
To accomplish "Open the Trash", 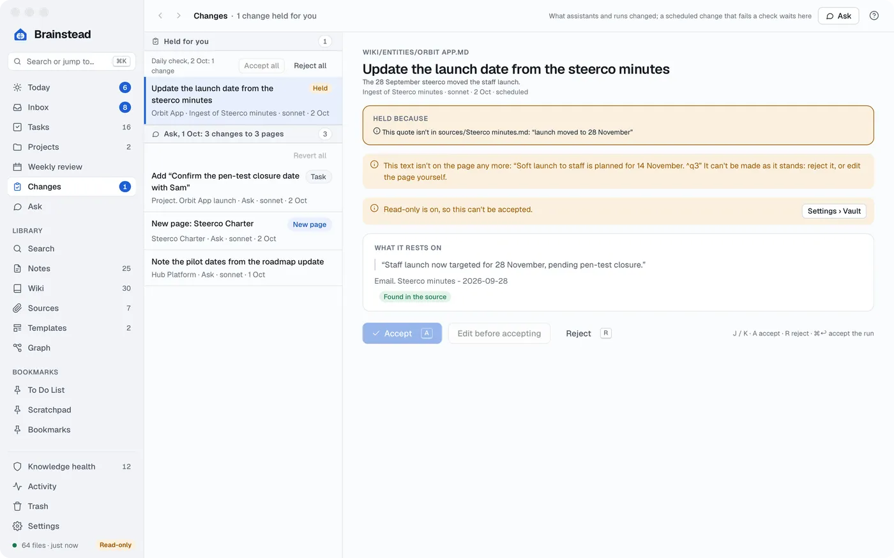I will tap(72, 506).
